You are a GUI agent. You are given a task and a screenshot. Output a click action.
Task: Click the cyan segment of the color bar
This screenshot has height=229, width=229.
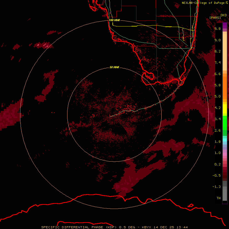(x=225, y=140)
